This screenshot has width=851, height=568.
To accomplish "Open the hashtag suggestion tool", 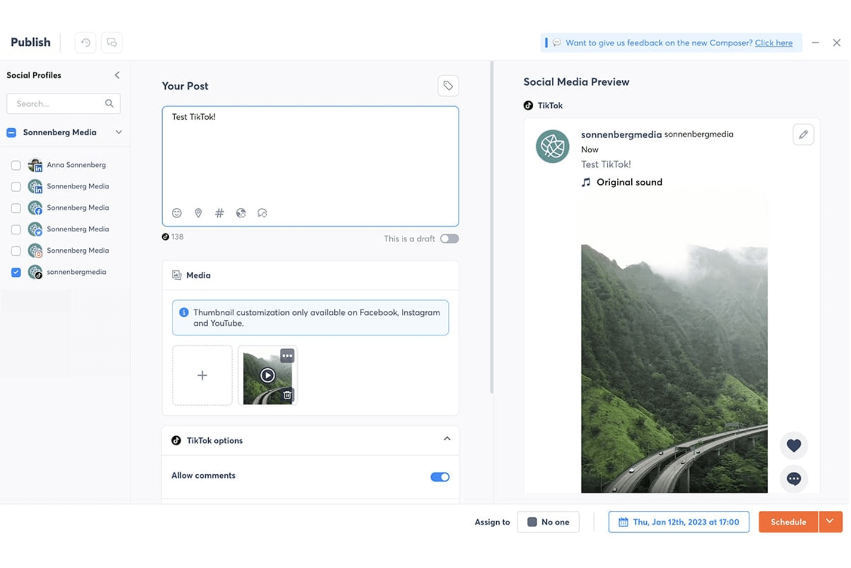I will (x=220, y=213).
